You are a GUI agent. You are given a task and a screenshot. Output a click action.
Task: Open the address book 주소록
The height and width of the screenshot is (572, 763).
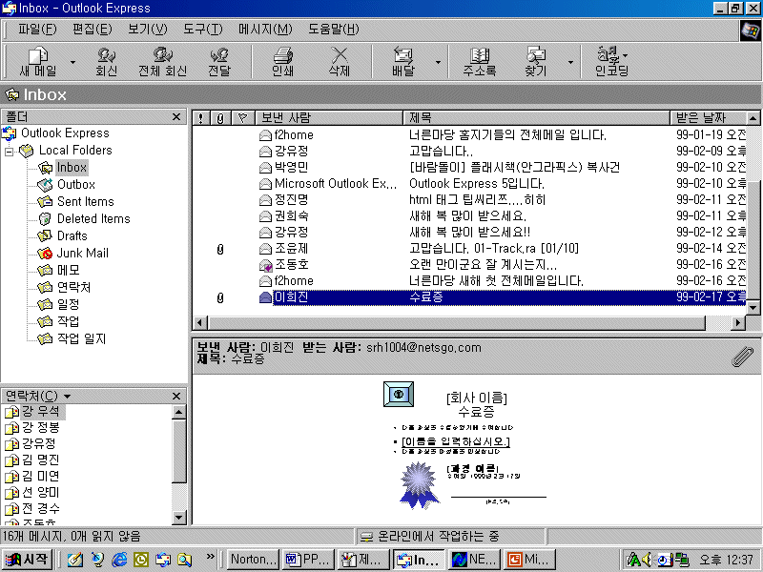480,62
